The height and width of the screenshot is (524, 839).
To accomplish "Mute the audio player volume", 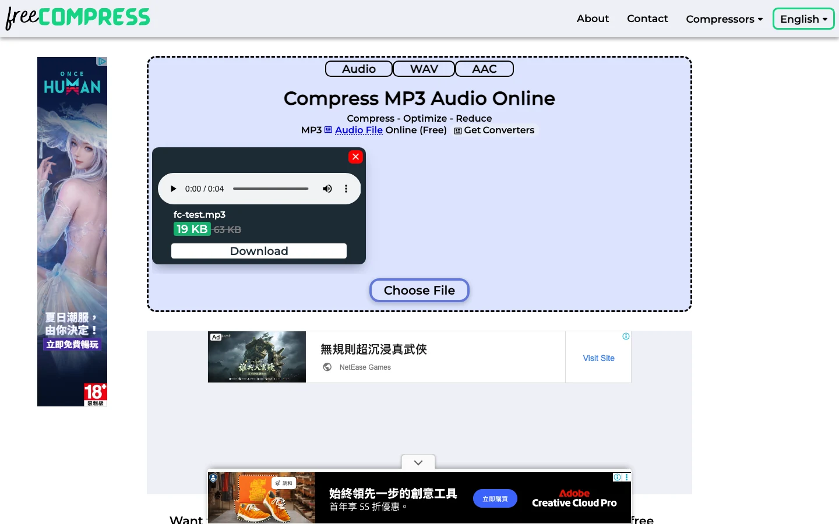I will (x=327, y=189).
